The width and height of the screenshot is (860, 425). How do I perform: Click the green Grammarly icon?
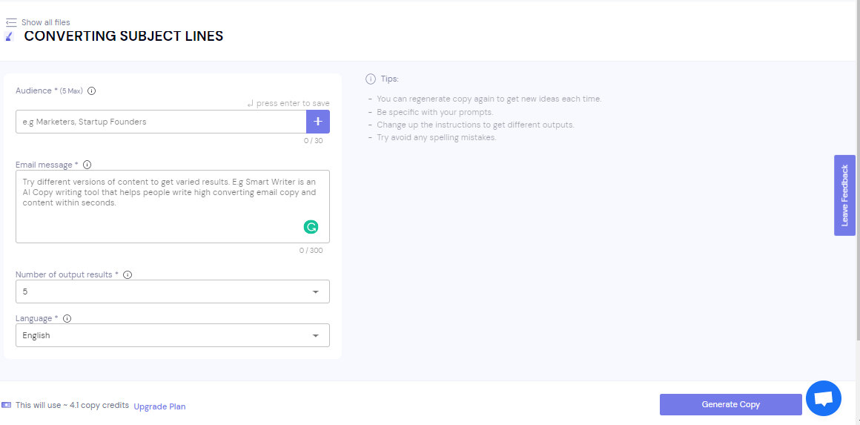(311, 227)
